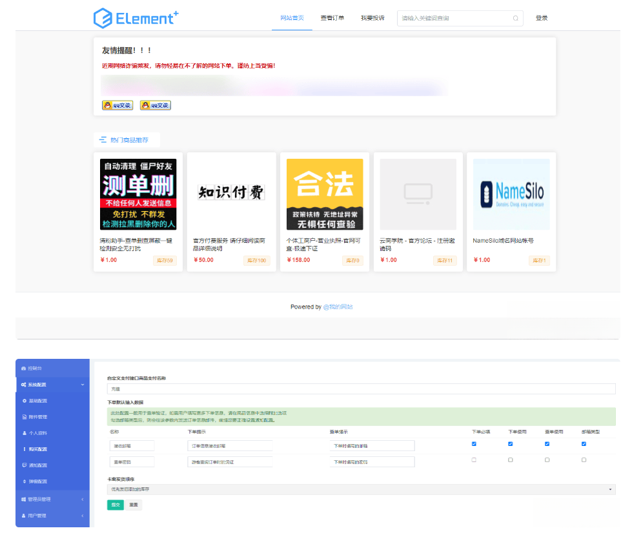Screen dimensions: 632x546
Task: Open 个人资料 using the person icon
Action: pos(23,433)
